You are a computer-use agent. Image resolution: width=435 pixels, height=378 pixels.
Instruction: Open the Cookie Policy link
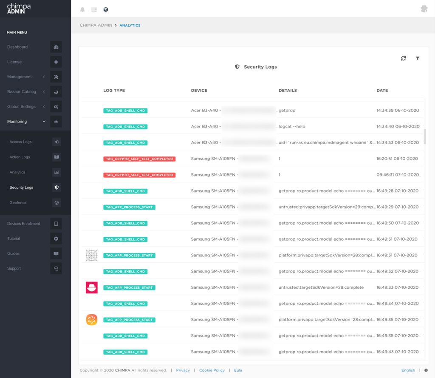[x=212, y=370]
